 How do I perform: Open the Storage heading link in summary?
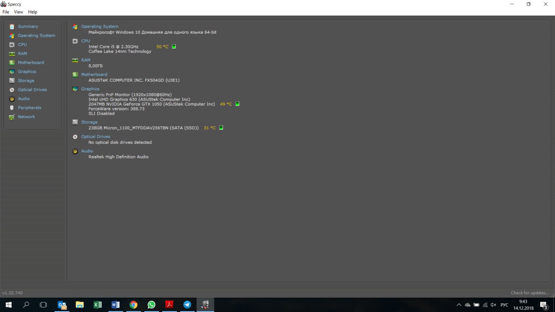click(89, 122)
